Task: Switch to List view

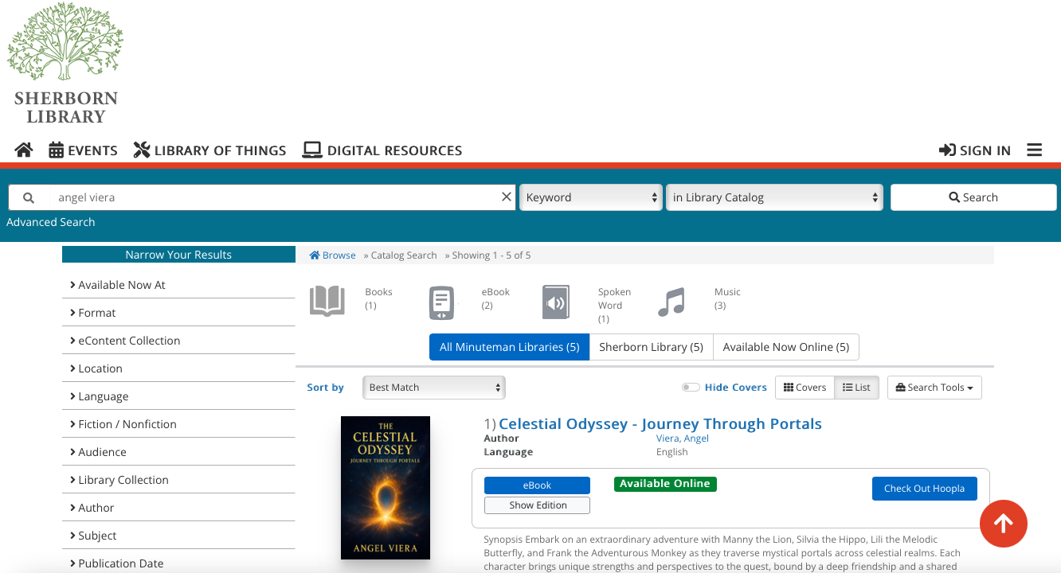Action: pyautogui.click(x=856, y=388)
